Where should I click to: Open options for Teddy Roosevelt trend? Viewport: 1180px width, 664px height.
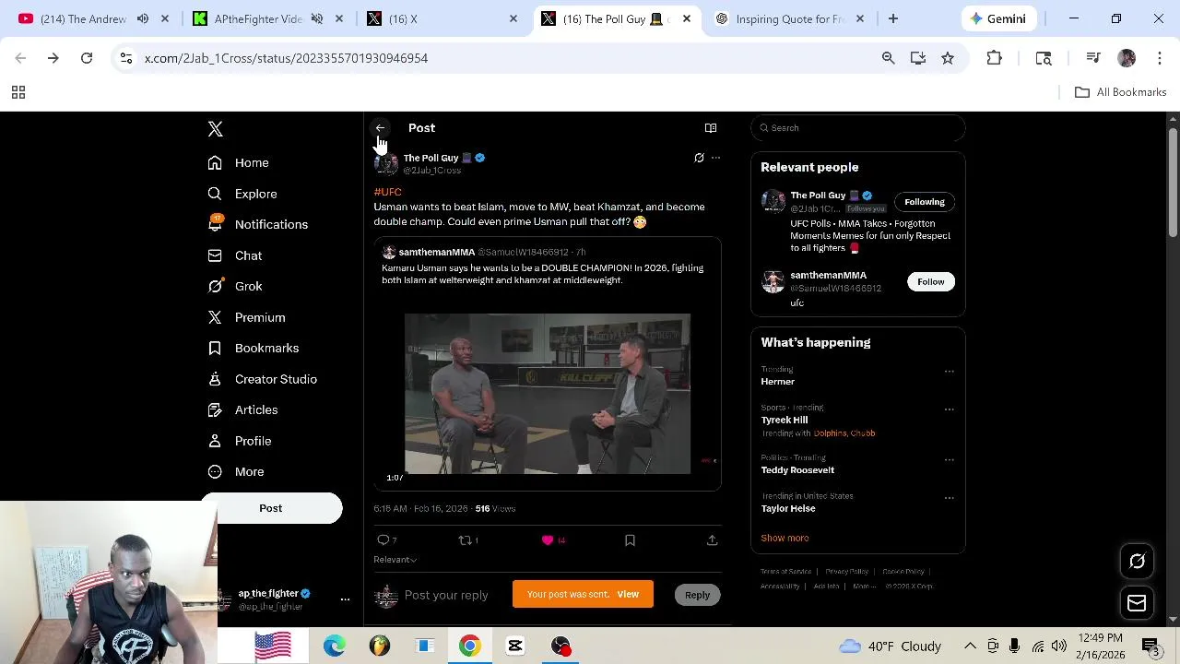949,460
